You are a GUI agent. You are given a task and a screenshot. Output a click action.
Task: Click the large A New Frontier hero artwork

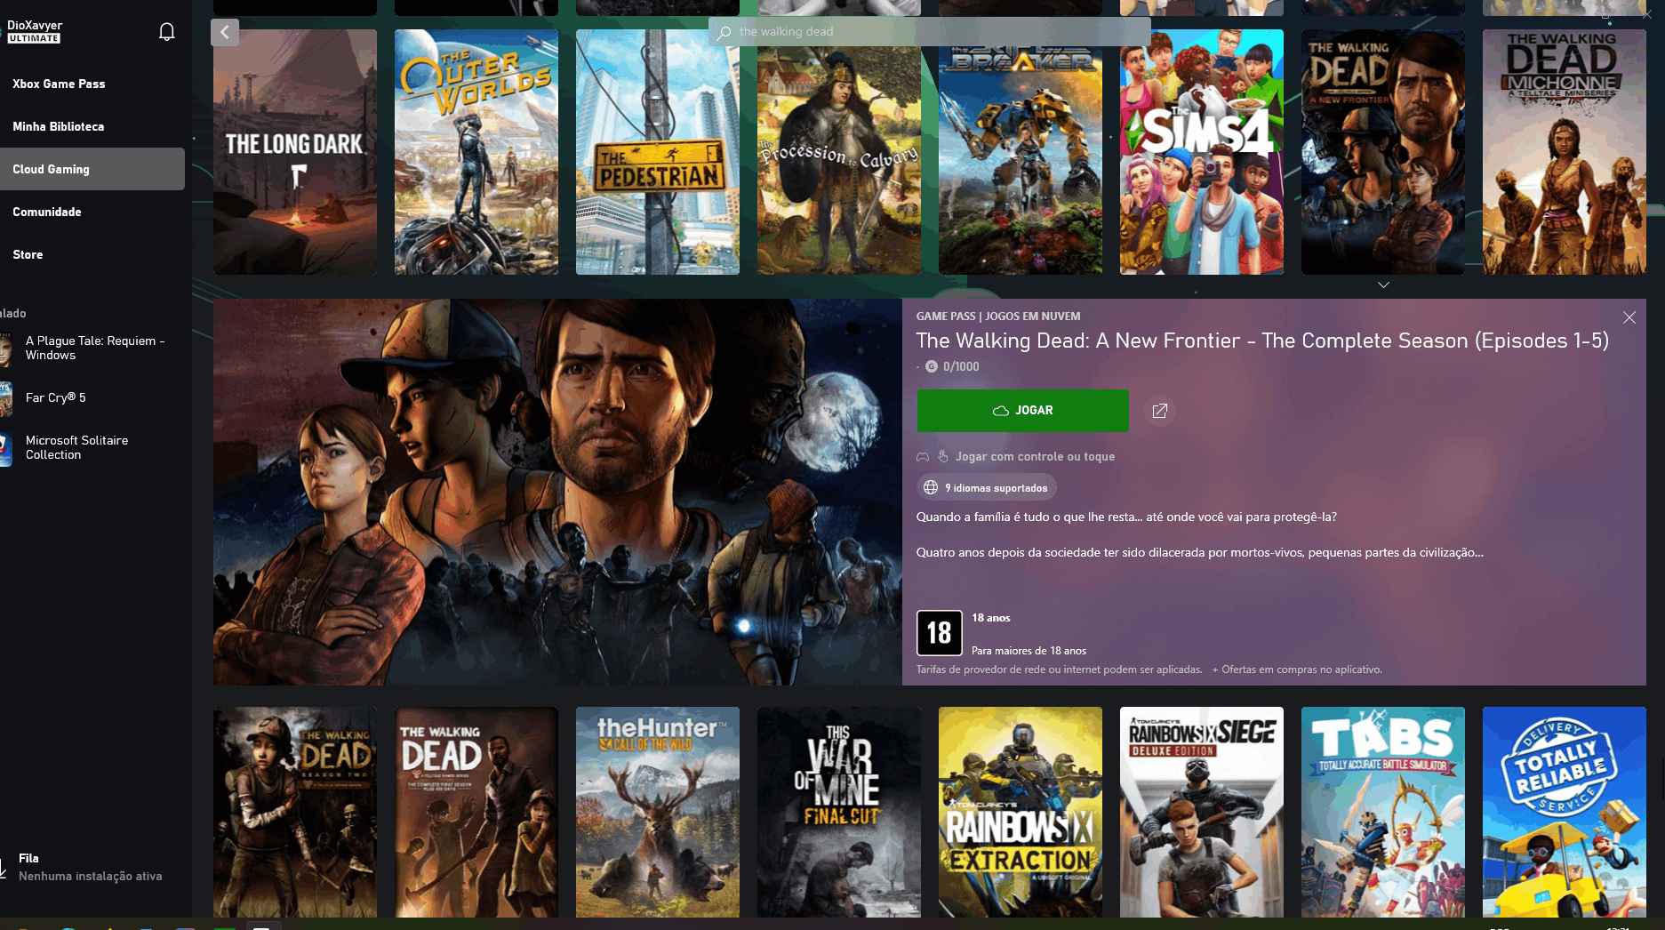[557, 492]
